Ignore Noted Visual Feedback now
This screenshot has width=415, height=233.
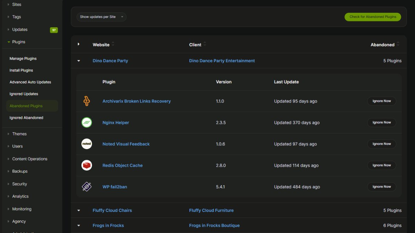pyautogui.click(x=382, y=144)
